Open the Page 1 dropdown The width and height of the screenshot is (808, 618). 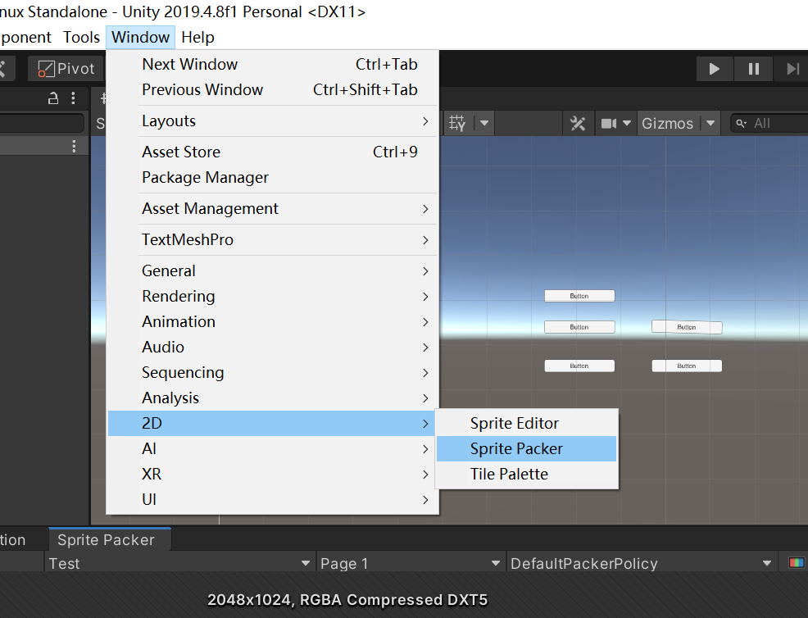point(410,563)
